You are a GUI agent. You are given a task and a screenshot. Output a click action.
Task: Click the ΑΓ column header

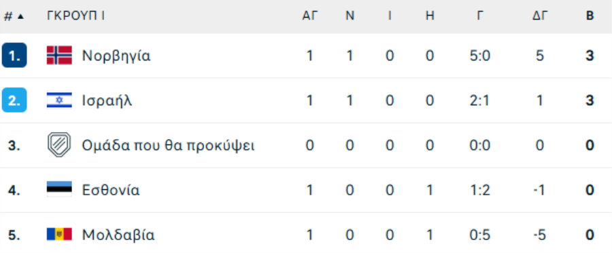310,16
